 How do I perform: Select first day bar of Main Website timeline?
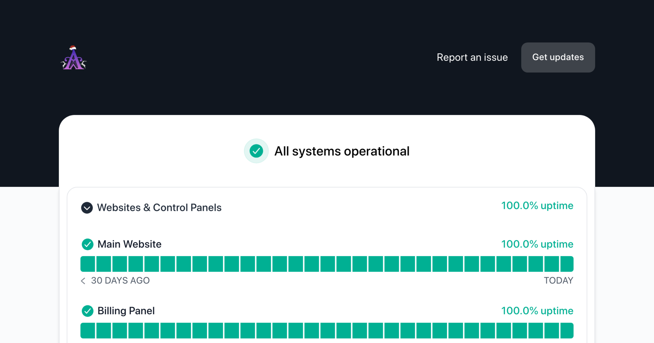click(x=88, y=264)
